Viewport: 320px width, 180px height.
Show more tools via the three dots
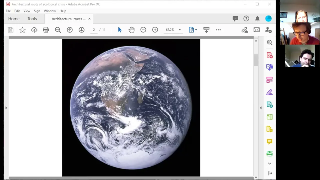[218, 30]
